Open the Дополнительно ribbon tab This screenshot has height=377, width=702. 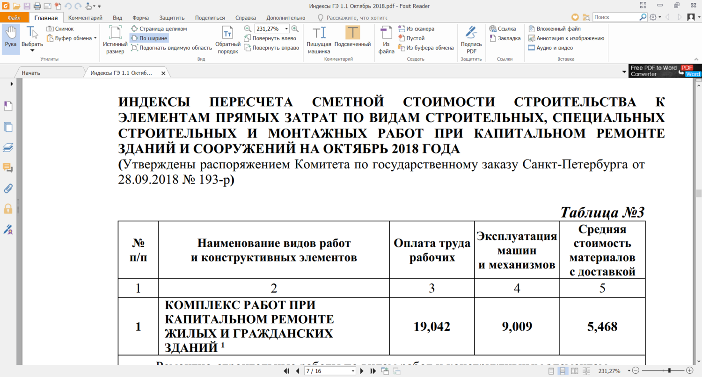[285, 18]
